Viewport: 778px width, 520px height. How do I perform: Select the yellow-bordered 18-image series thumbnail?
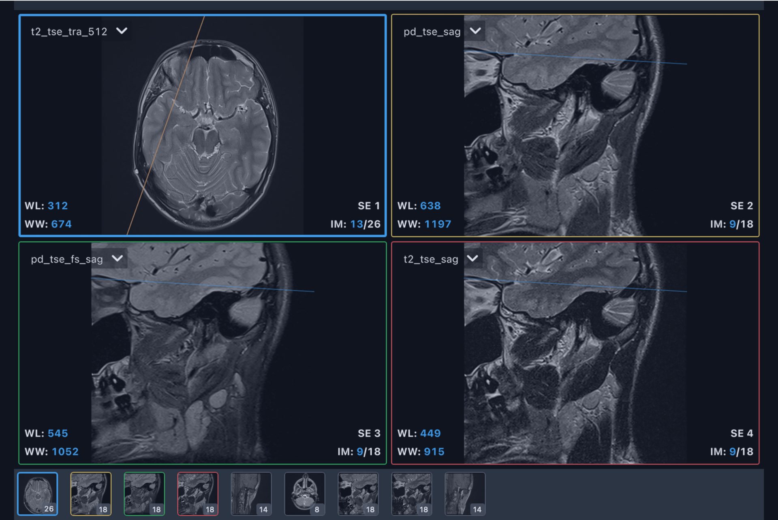click(91, 494)
